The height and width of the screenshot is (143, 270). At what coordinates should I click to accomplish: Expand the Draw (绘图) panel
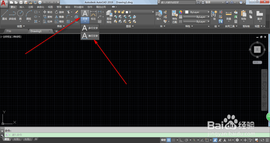tap(21, 26)
